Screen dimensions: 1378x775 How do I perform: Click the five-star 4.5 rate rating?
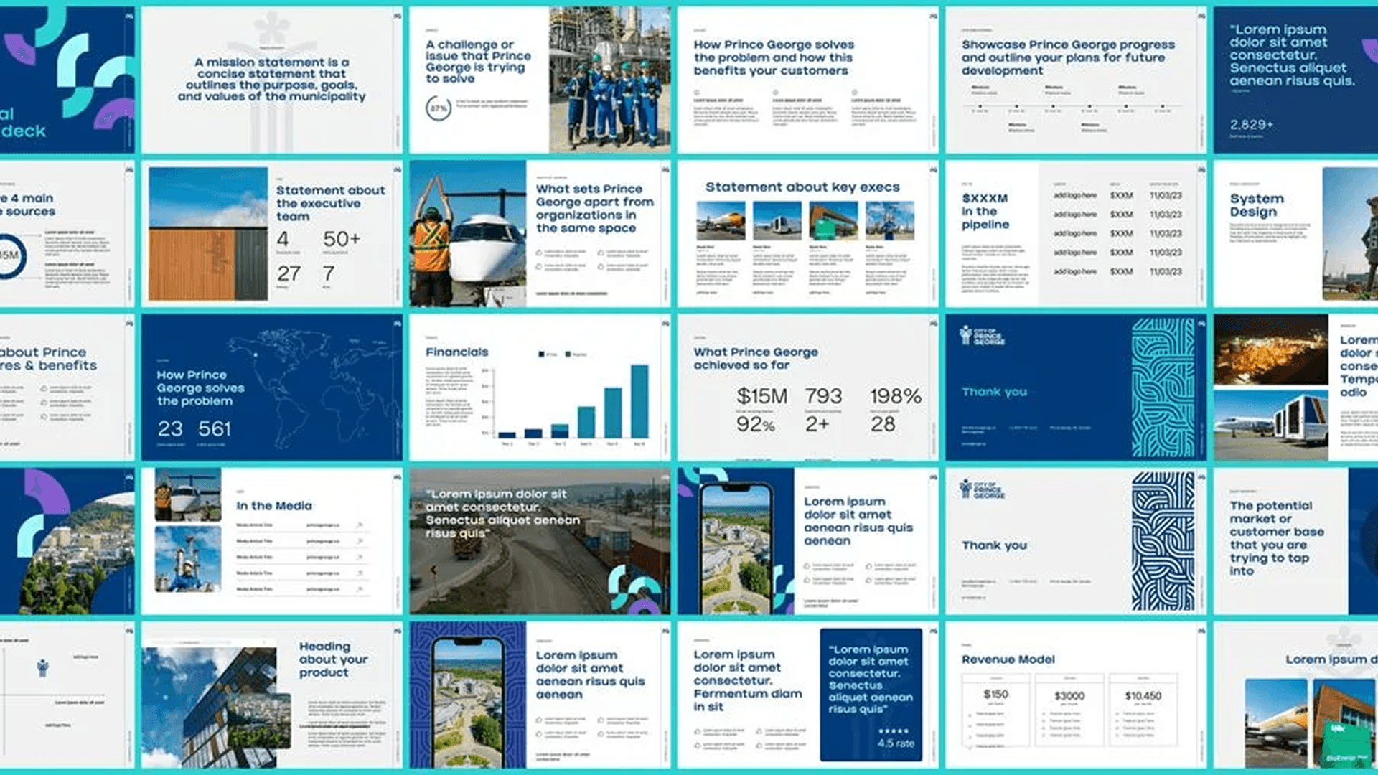896,738
